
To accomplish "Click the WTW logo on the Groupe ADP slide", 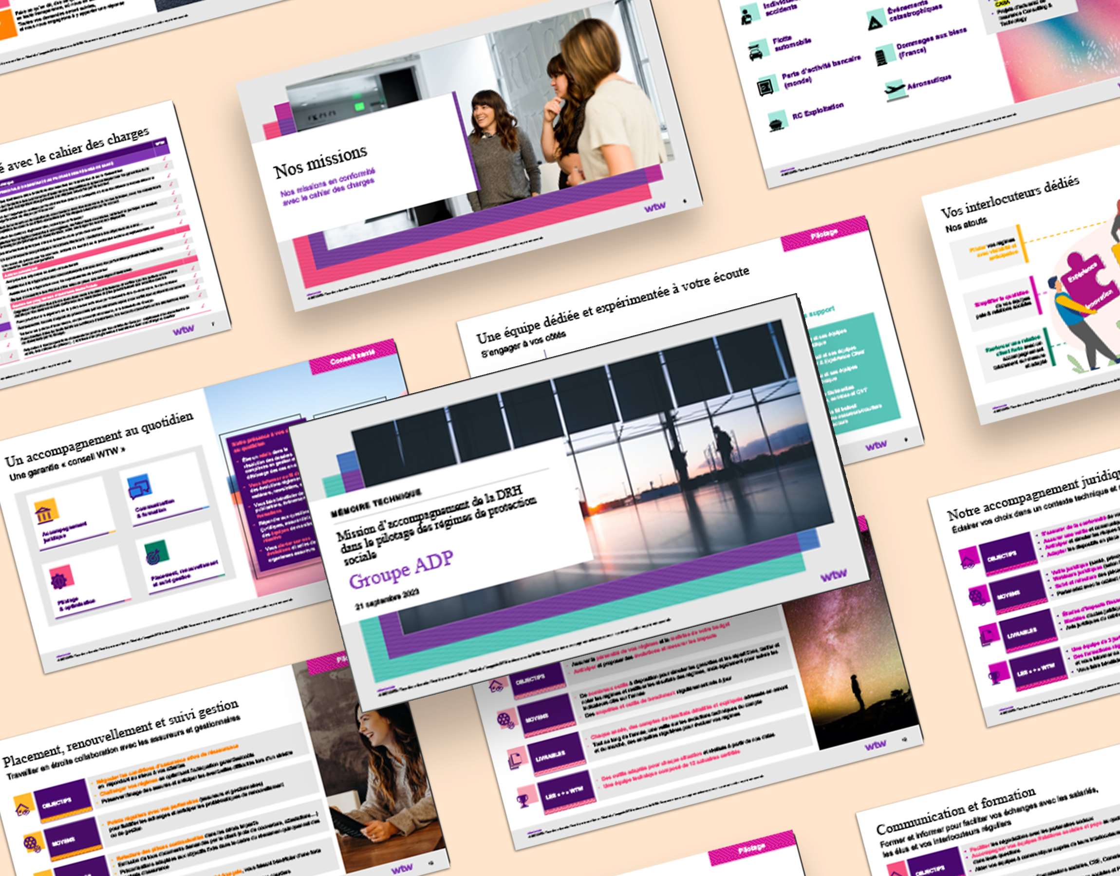I will pyautogui.click(x=833, y=576).
